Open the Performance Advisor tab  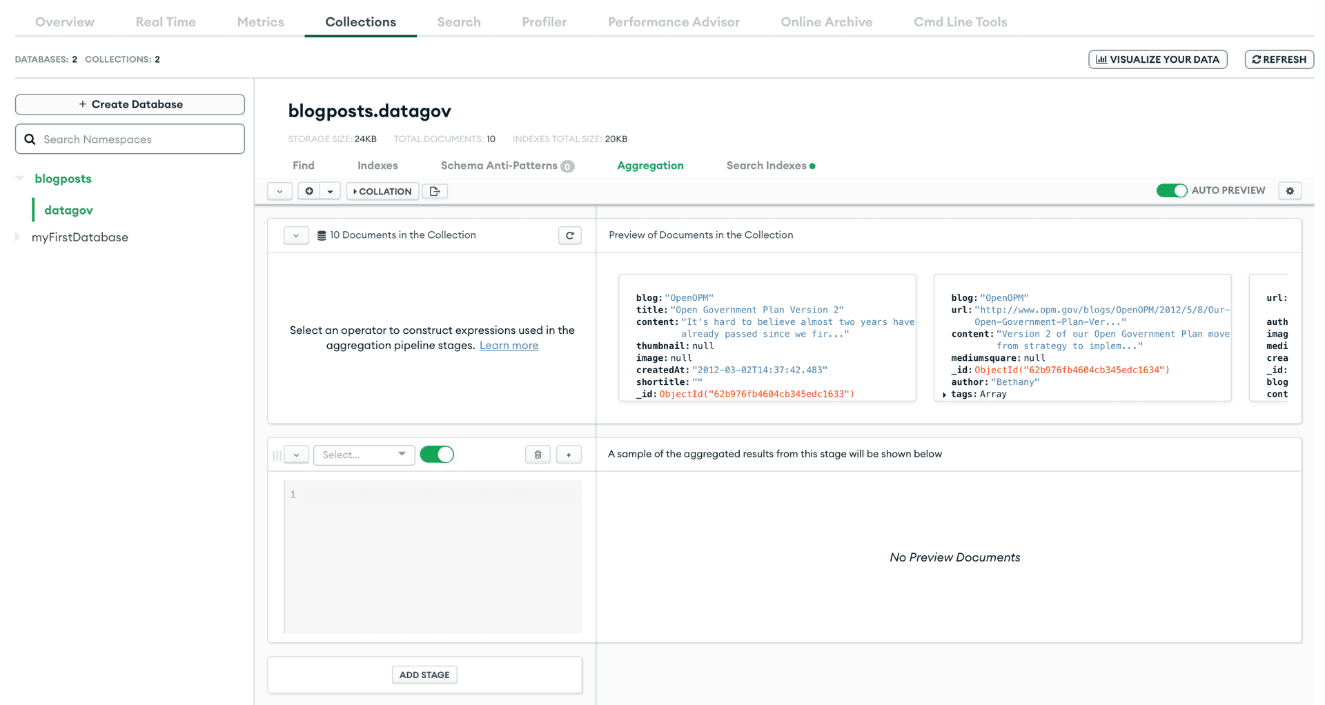click(674, 21)
